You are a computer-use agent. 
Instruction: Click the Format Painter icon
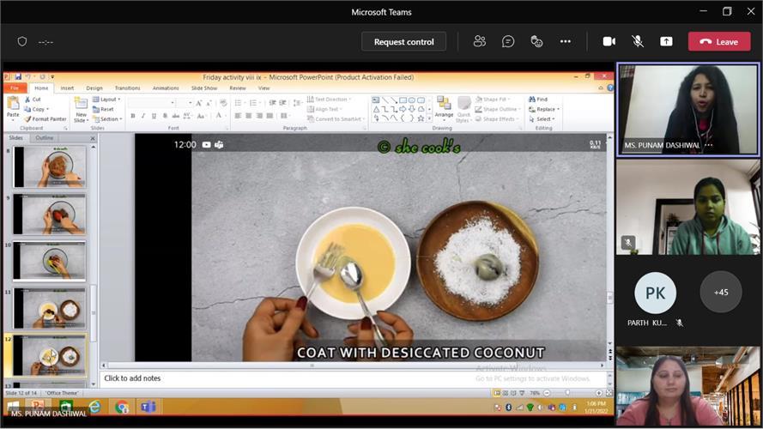tap(27, 119)
